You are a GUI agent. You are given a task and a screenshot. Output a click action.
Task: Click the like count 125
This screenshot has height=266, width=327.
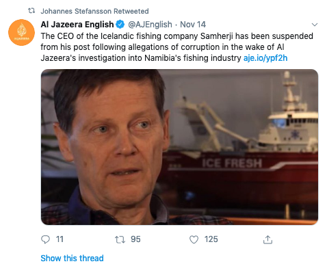211,239
